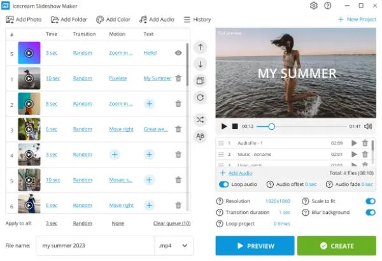Click the Clear queue (10) link
Image resolution: width=382 pixels, height=261 pixels.
click(172, 223)
